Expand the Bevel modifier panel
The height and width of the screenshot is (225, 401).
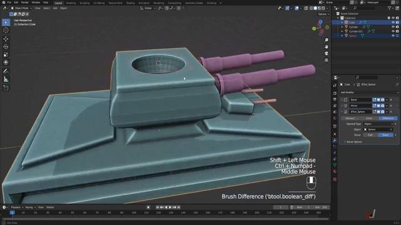tap(342, 100)
